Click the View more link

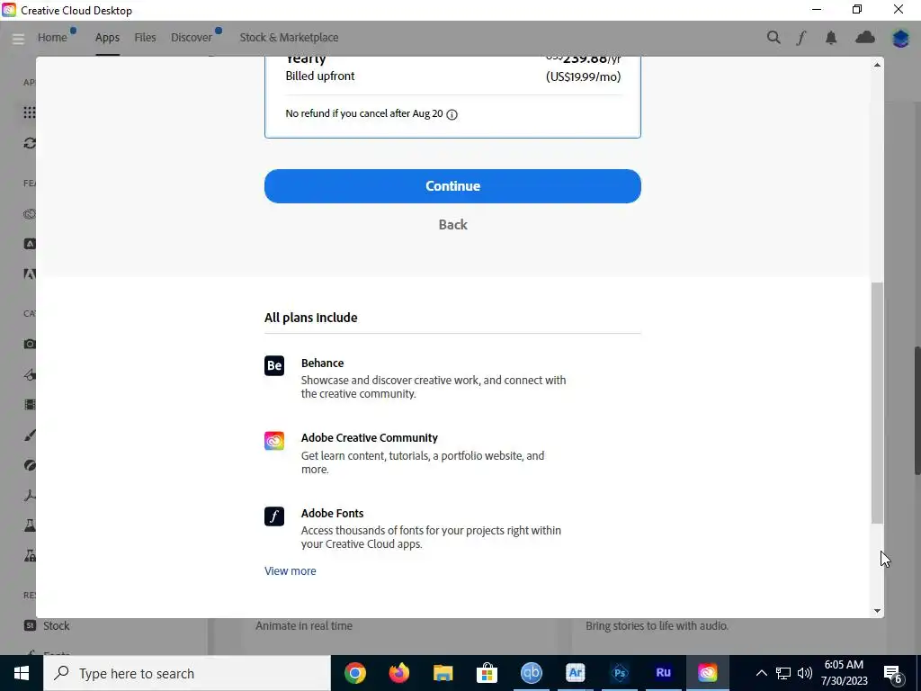[x=291, y=571]
